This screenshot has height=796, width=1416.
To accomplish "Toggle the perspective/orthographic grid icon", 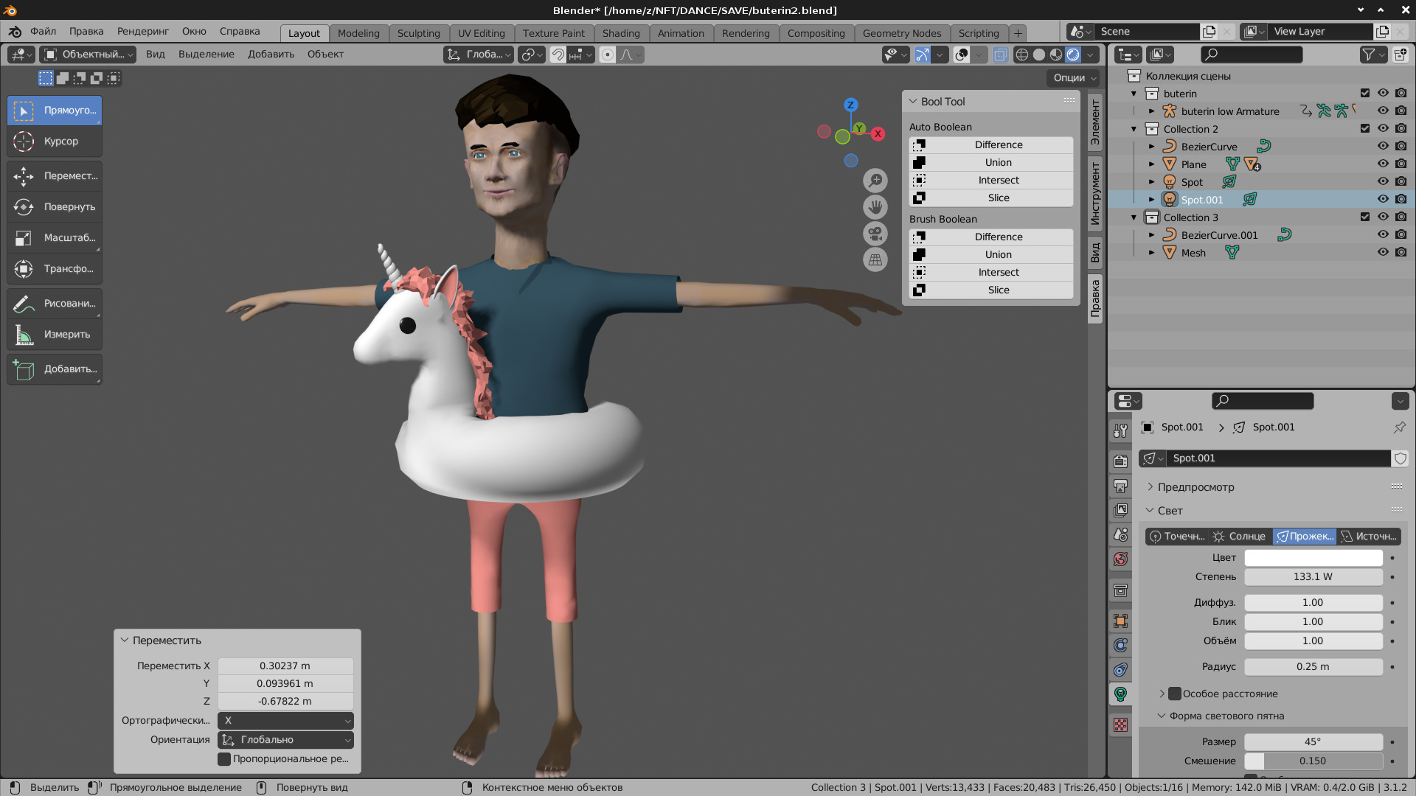I will [x=875, y=260].
